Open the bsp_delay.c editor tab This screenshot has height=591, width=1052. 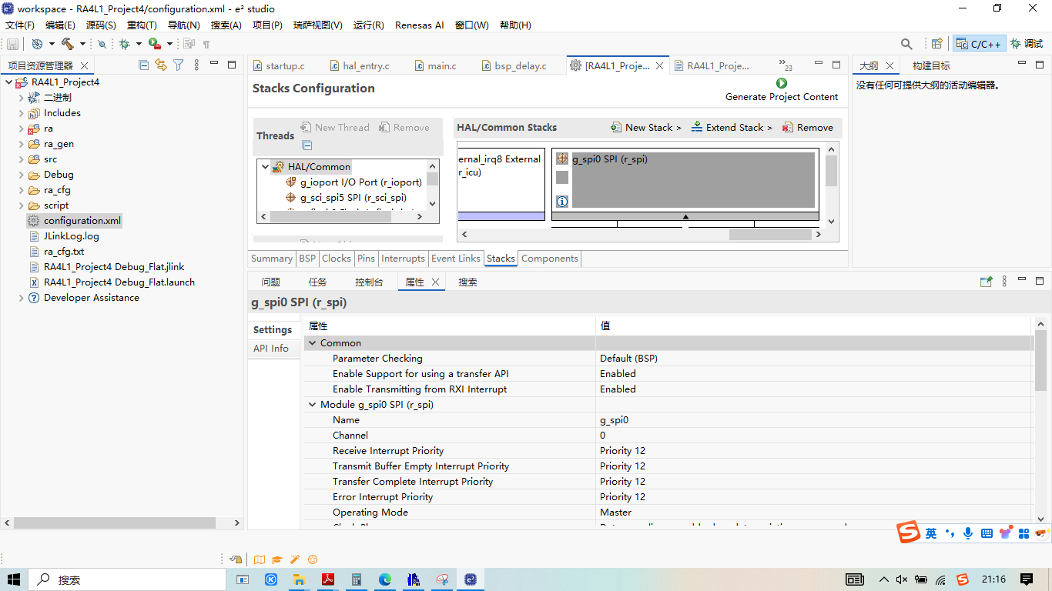[x=514, y=66]
